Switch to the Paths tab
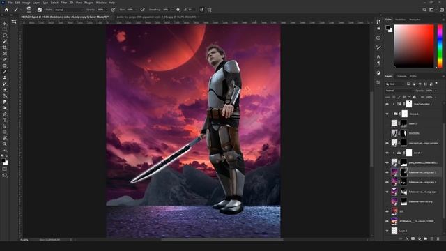The image size is (446, 251). [x=413, y=76]
